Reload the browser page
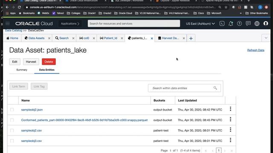Viewport: 273px width, 153px height. coord(19,7)
